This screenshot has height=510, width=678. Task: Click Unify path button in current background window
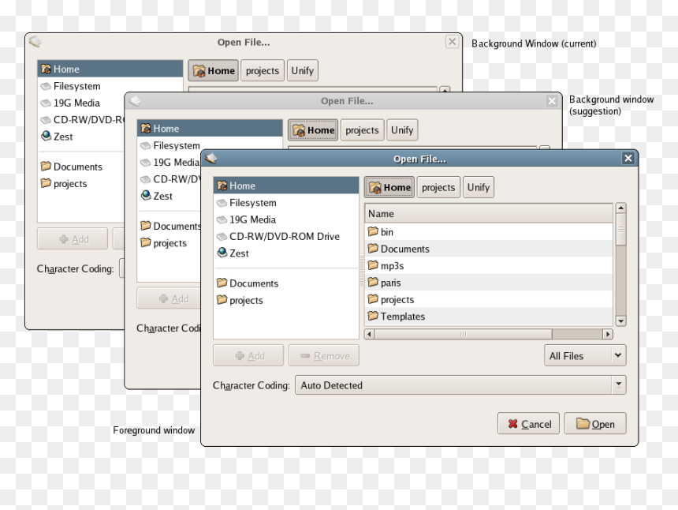tap(302, 70)
